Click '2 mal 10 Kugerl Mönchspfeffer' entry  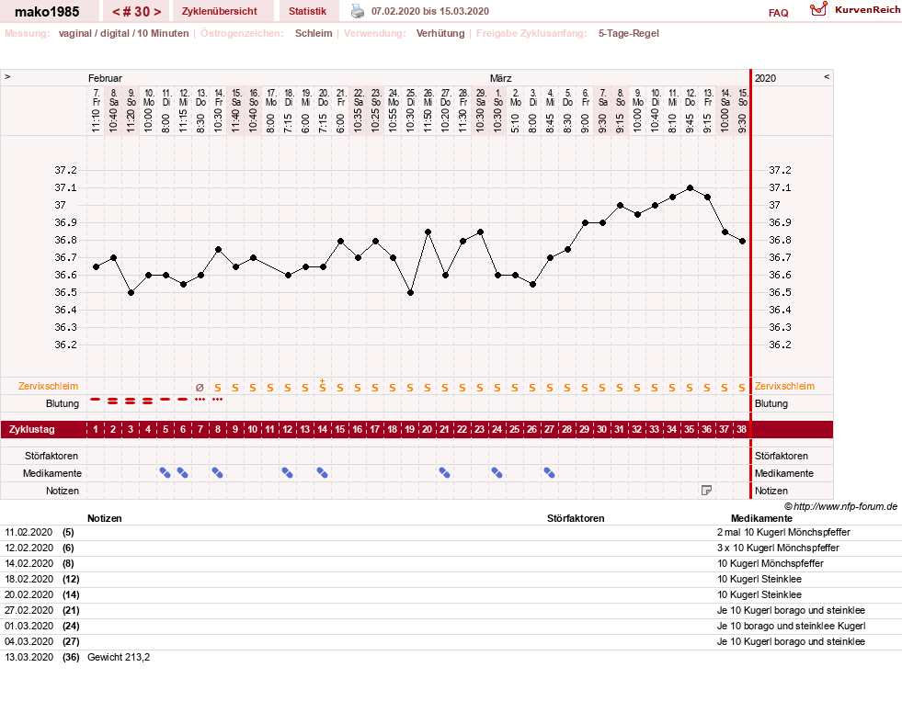coord(783,532)
